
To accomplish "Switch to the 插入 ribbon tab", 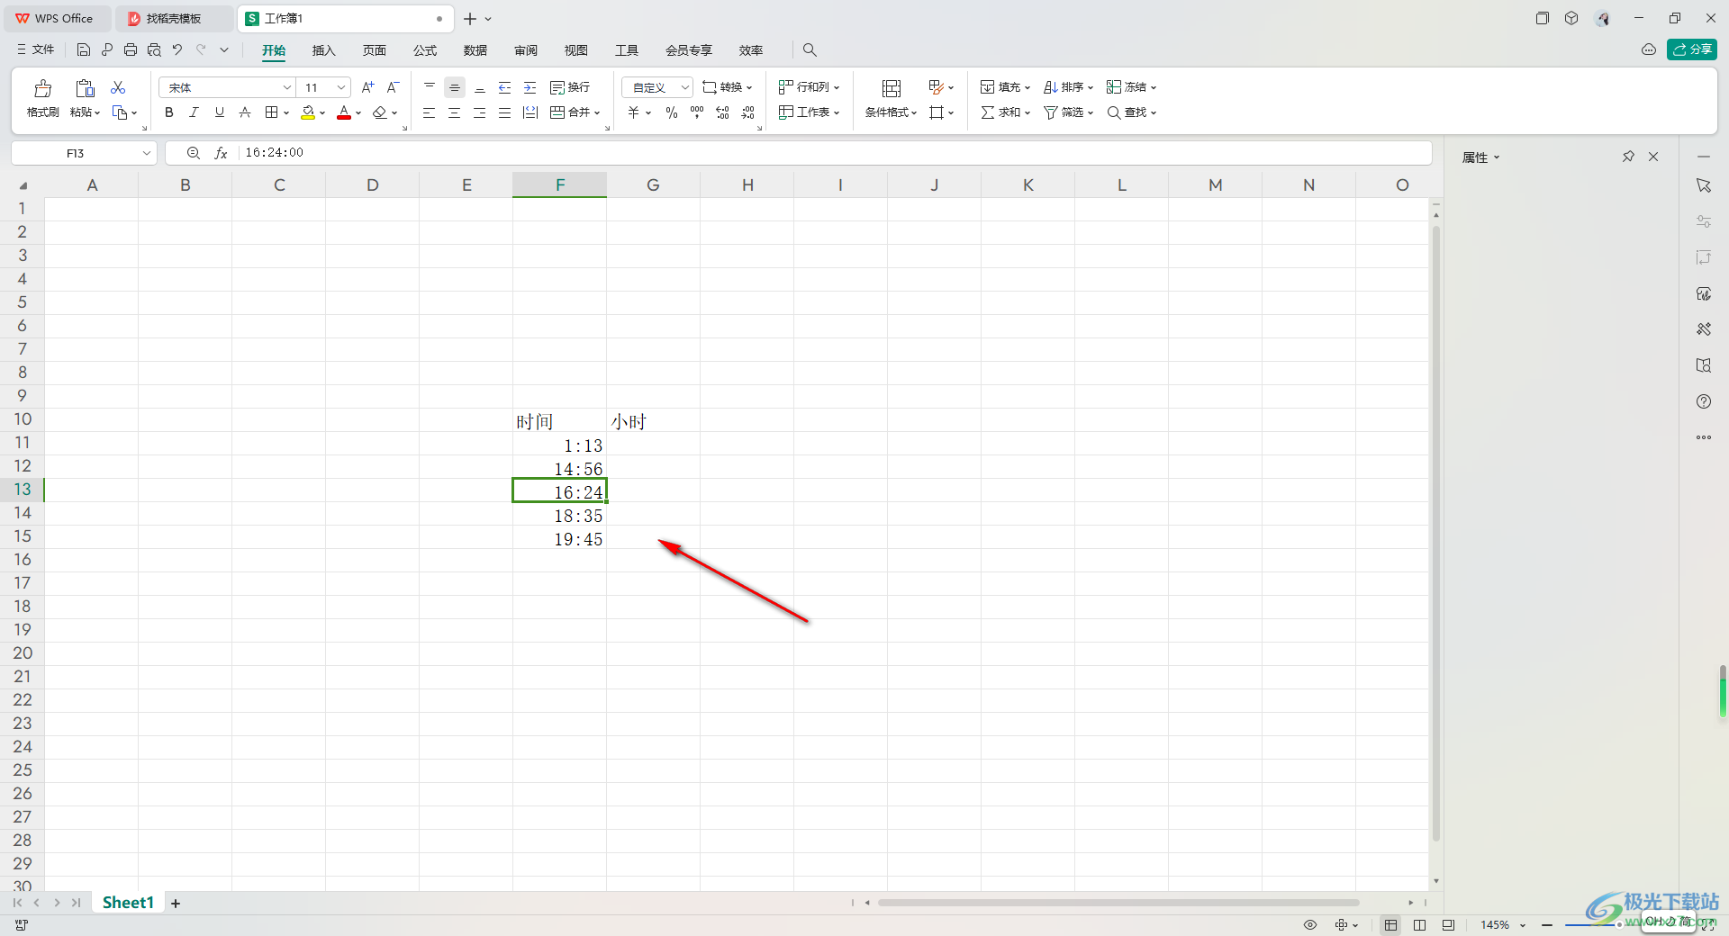I will (323, 50).
